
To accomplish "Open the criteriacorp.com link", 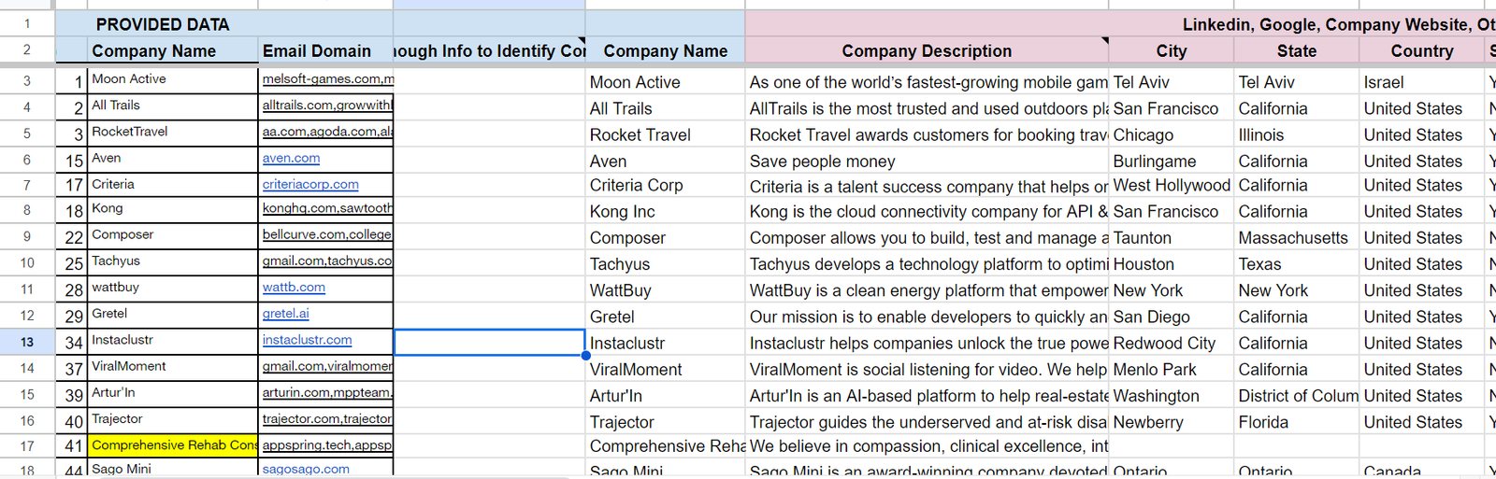I will pos(310,185).
